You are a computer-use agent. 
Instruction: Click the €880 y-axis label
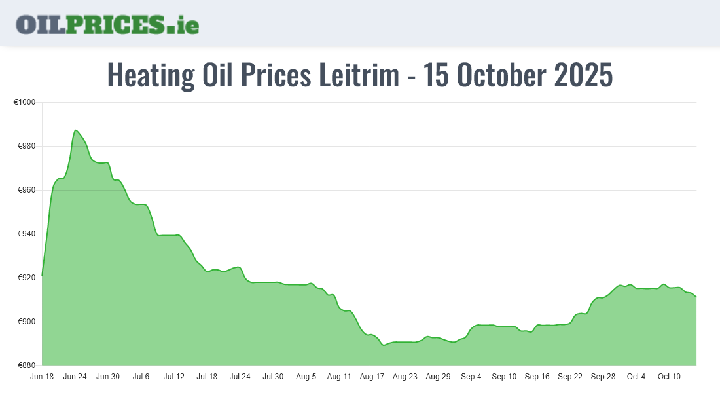[27, 365]
